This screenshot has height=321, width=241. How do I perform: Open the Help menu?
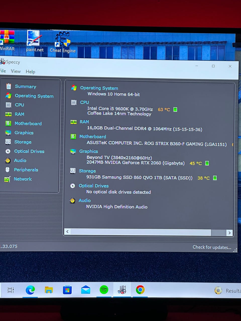(30, 72)
